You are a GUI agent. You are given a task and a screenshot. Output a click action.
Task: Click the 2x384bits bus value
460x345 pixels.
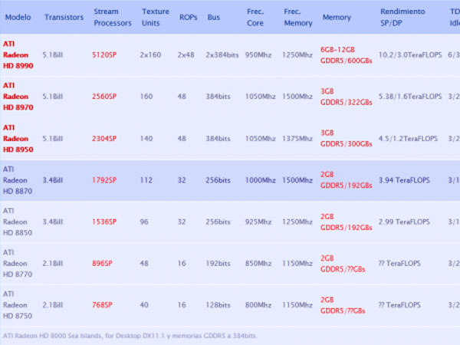point(224,54)
